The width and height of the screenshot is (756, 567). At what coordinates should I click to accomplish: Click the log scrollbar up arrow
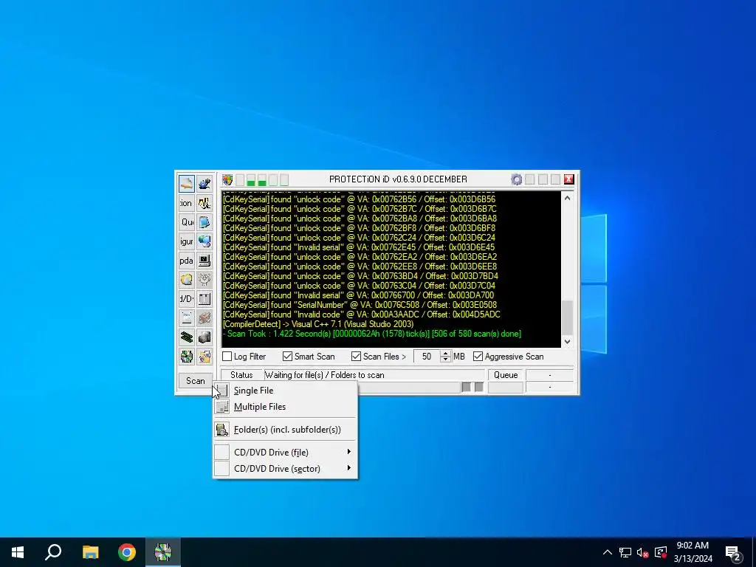click(568, 198)
